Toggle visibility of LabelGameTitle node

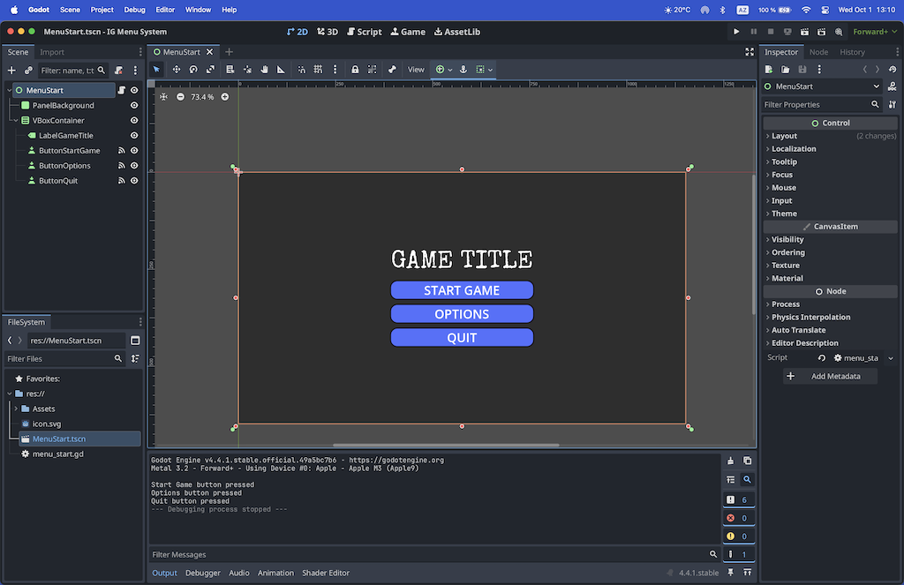pos(134,136)
